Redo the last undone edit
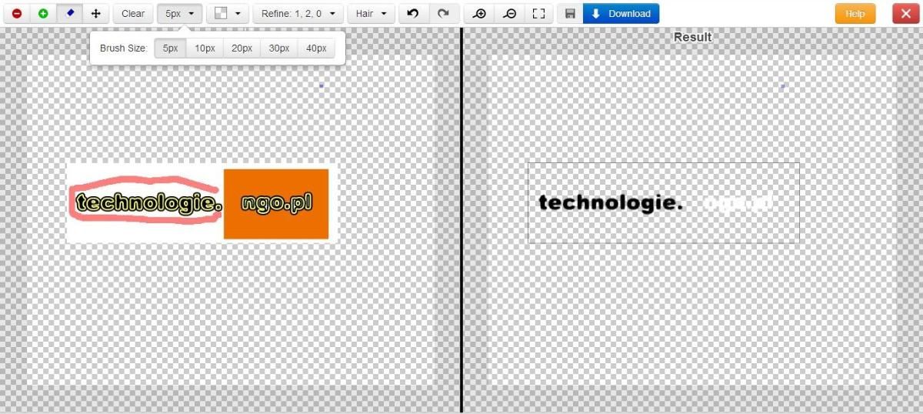This screenshot has width=923, height=414. (443, 14)
